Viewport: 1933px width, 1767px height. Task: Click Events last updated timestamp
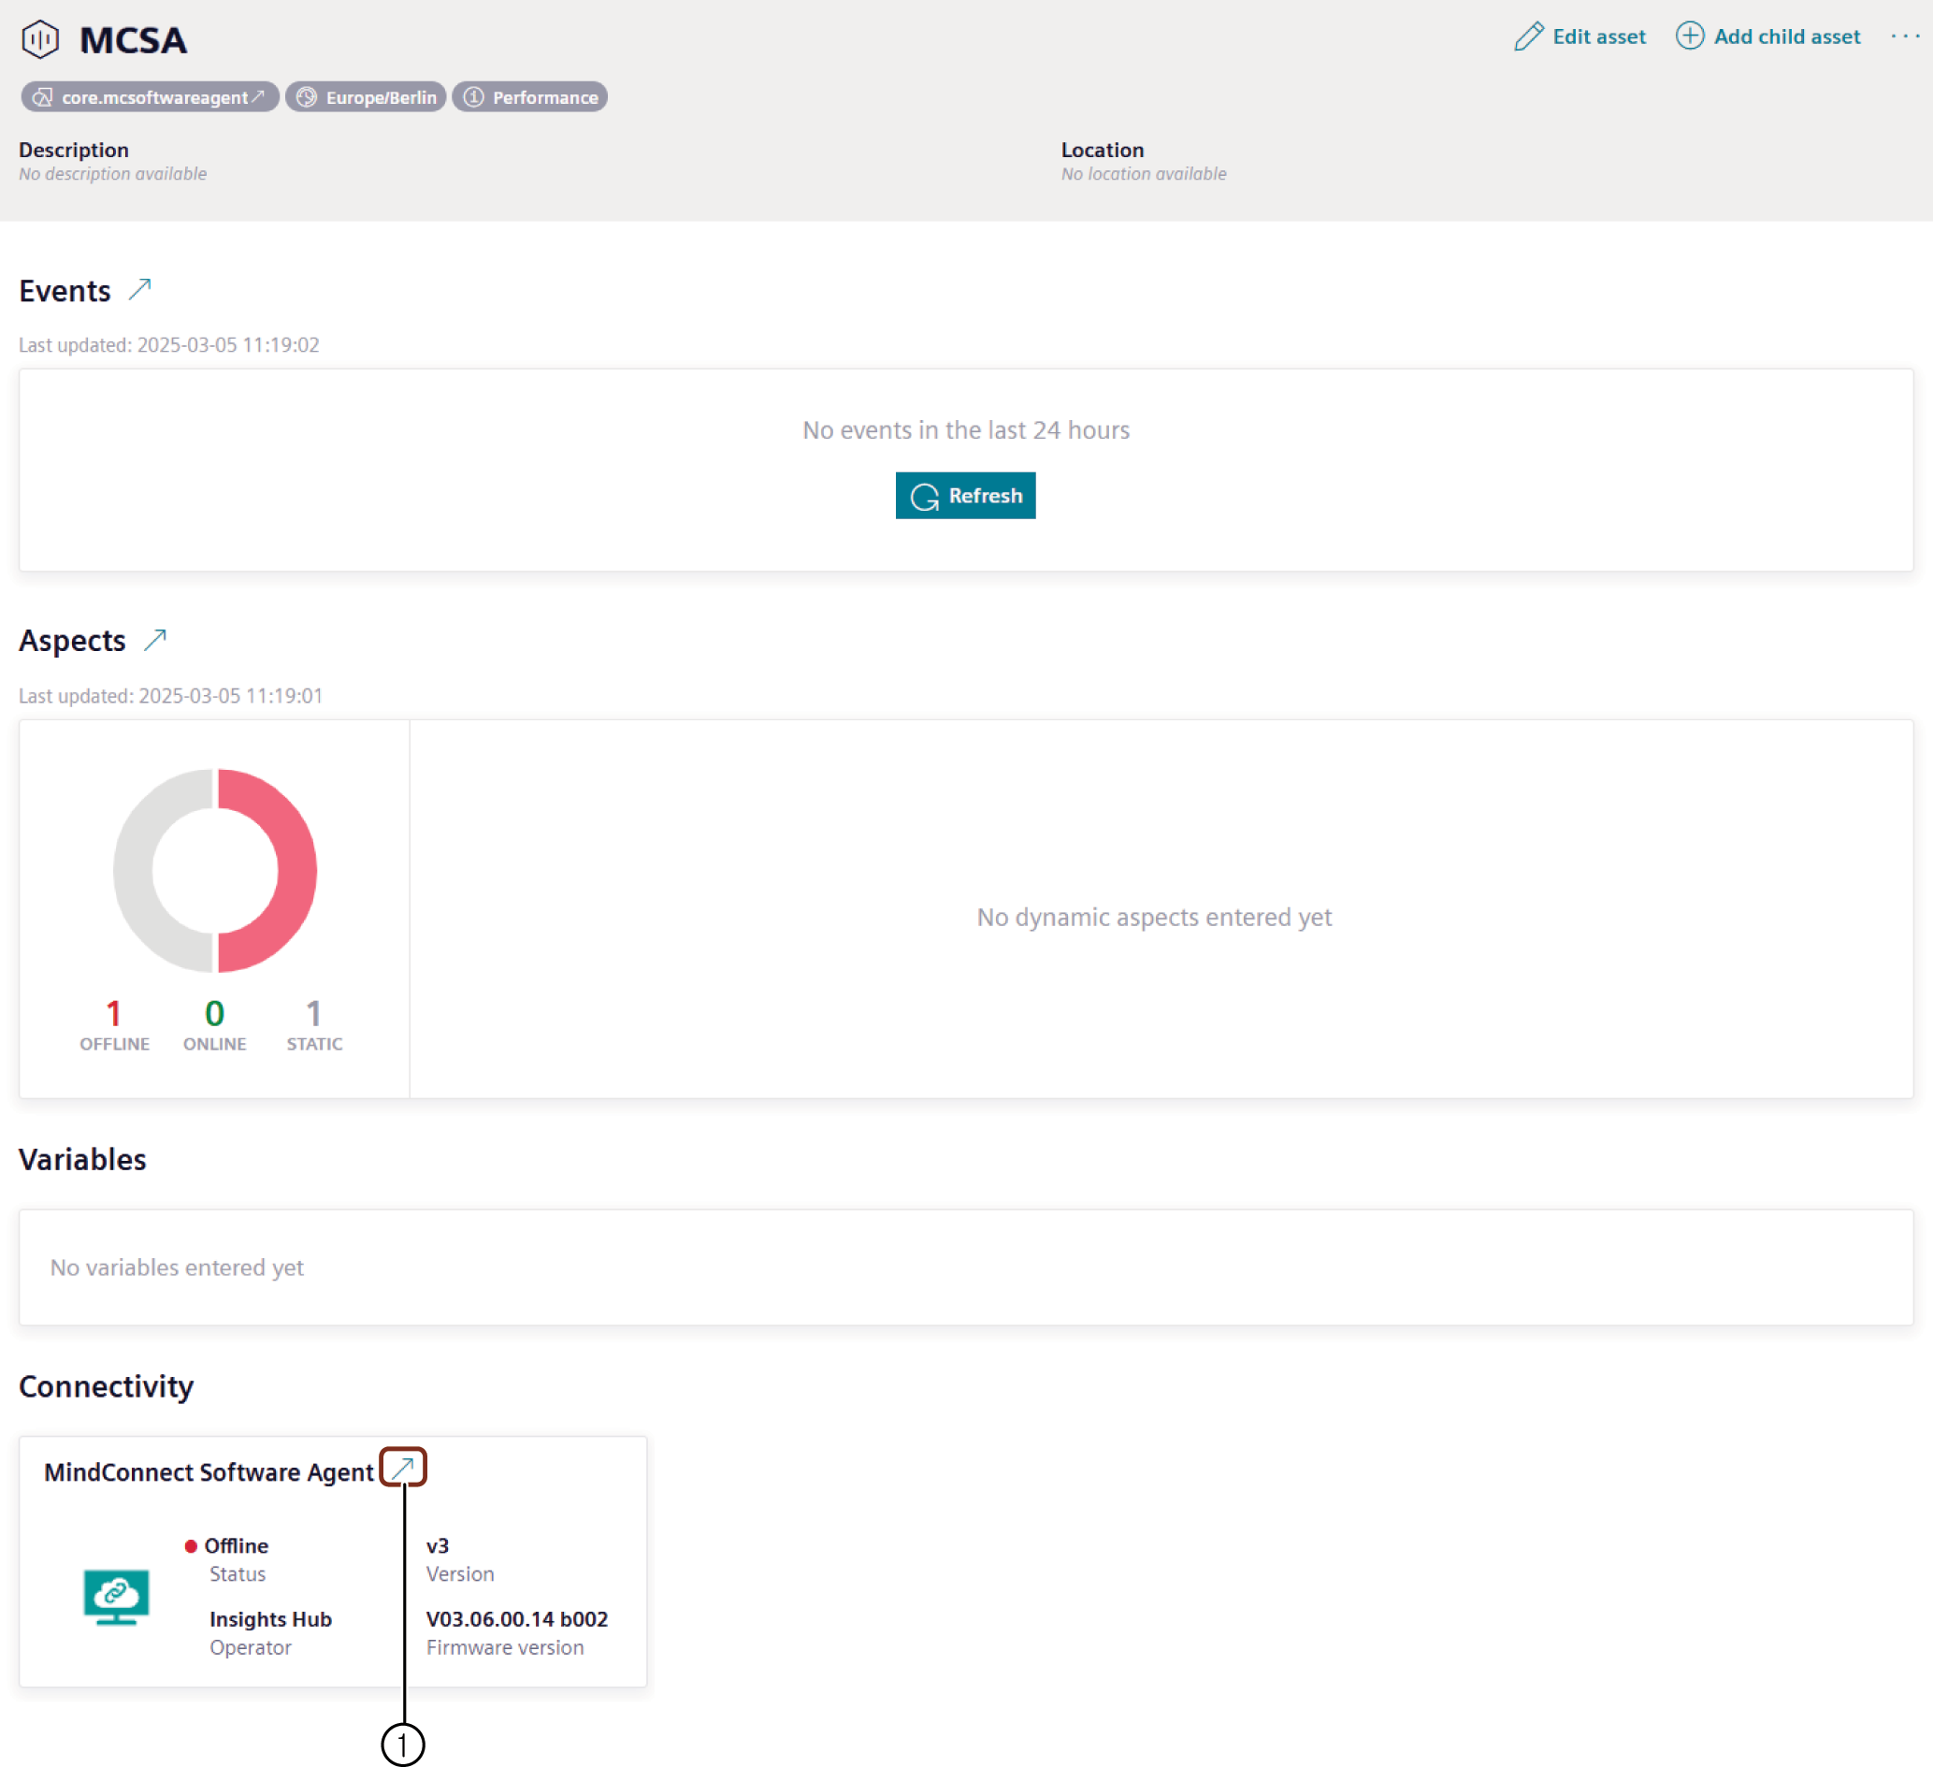coord(168,344)
